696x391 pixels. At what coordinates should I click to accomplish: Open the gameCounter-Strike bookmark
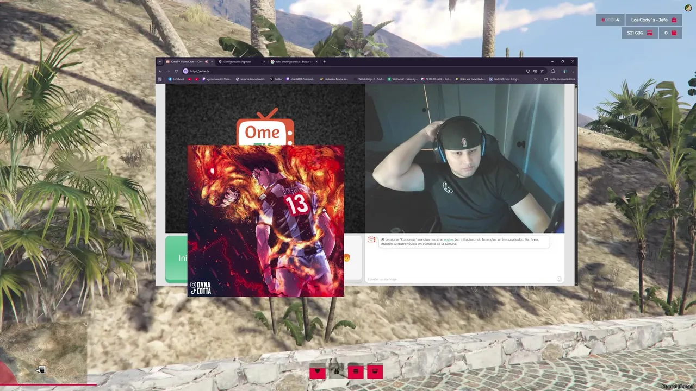tap(217, 79)
